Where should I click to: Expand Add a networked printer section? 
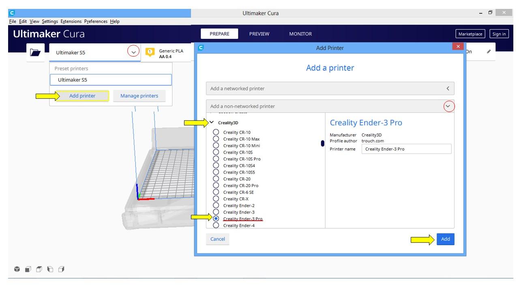click(330, 89)
